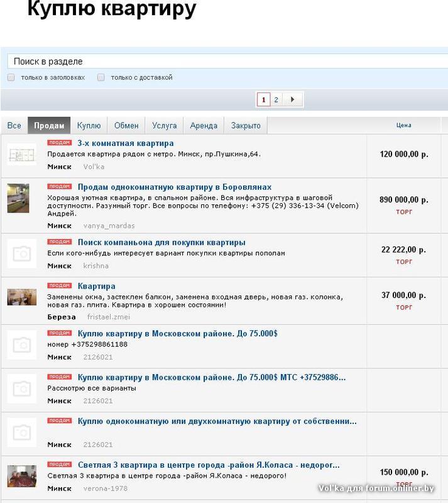The image size is (448, 503).
Task: Open user profile 'verona-1978'
Action: point(105,489)
